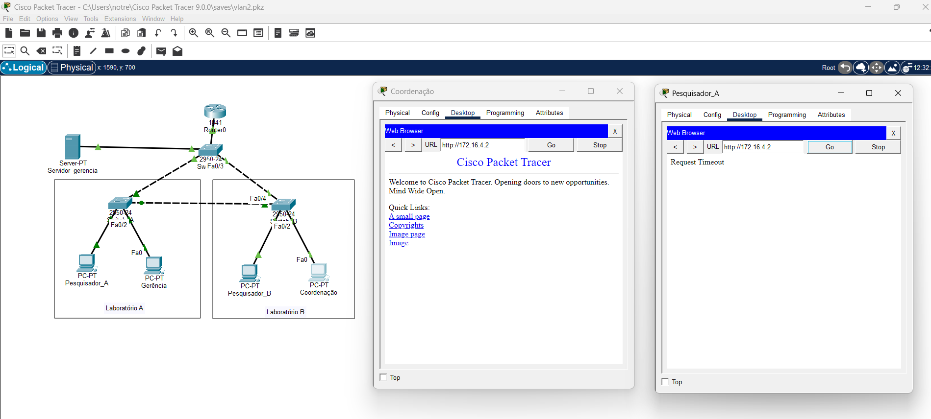Select the Router0 device in the topology
Image resolution: width=931 pixels, height=419 pixels.
click(x=215, y=112)
